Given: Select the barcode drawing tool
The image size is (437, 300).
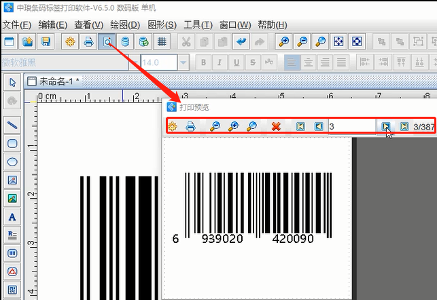Looking at the screenshot, I should pos(12,253).
